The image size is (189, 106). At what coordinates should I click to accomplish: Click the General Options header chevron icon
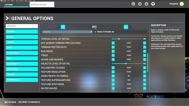7,18
